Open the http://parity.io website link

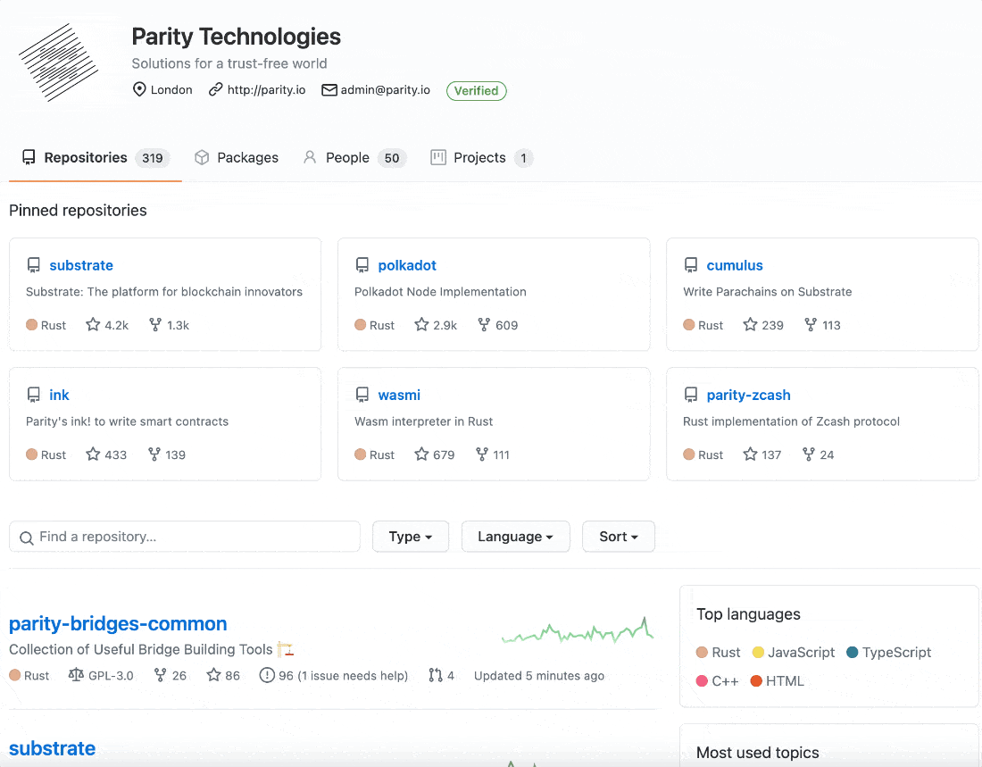click(266, 89)
